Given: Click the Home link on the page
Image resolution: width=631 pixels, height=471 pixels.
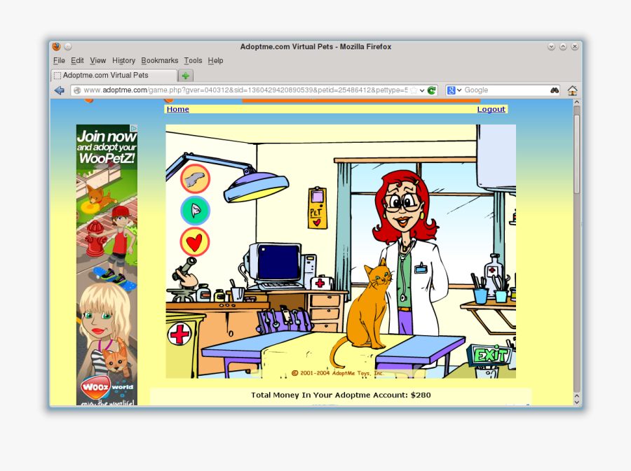Looking at the screenshot, I should [177, 109].
